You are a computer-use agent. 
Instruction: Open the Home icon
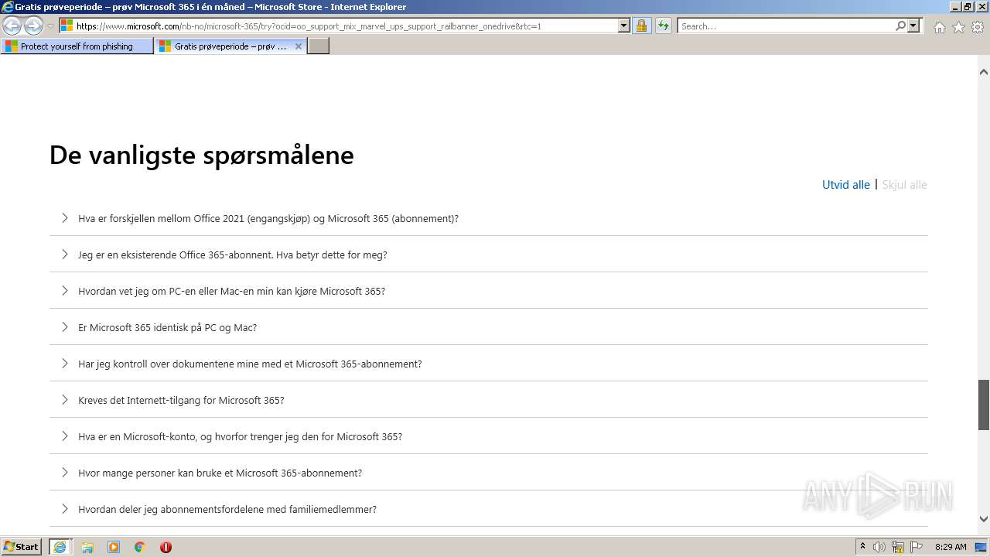click(x=939, y=27)
